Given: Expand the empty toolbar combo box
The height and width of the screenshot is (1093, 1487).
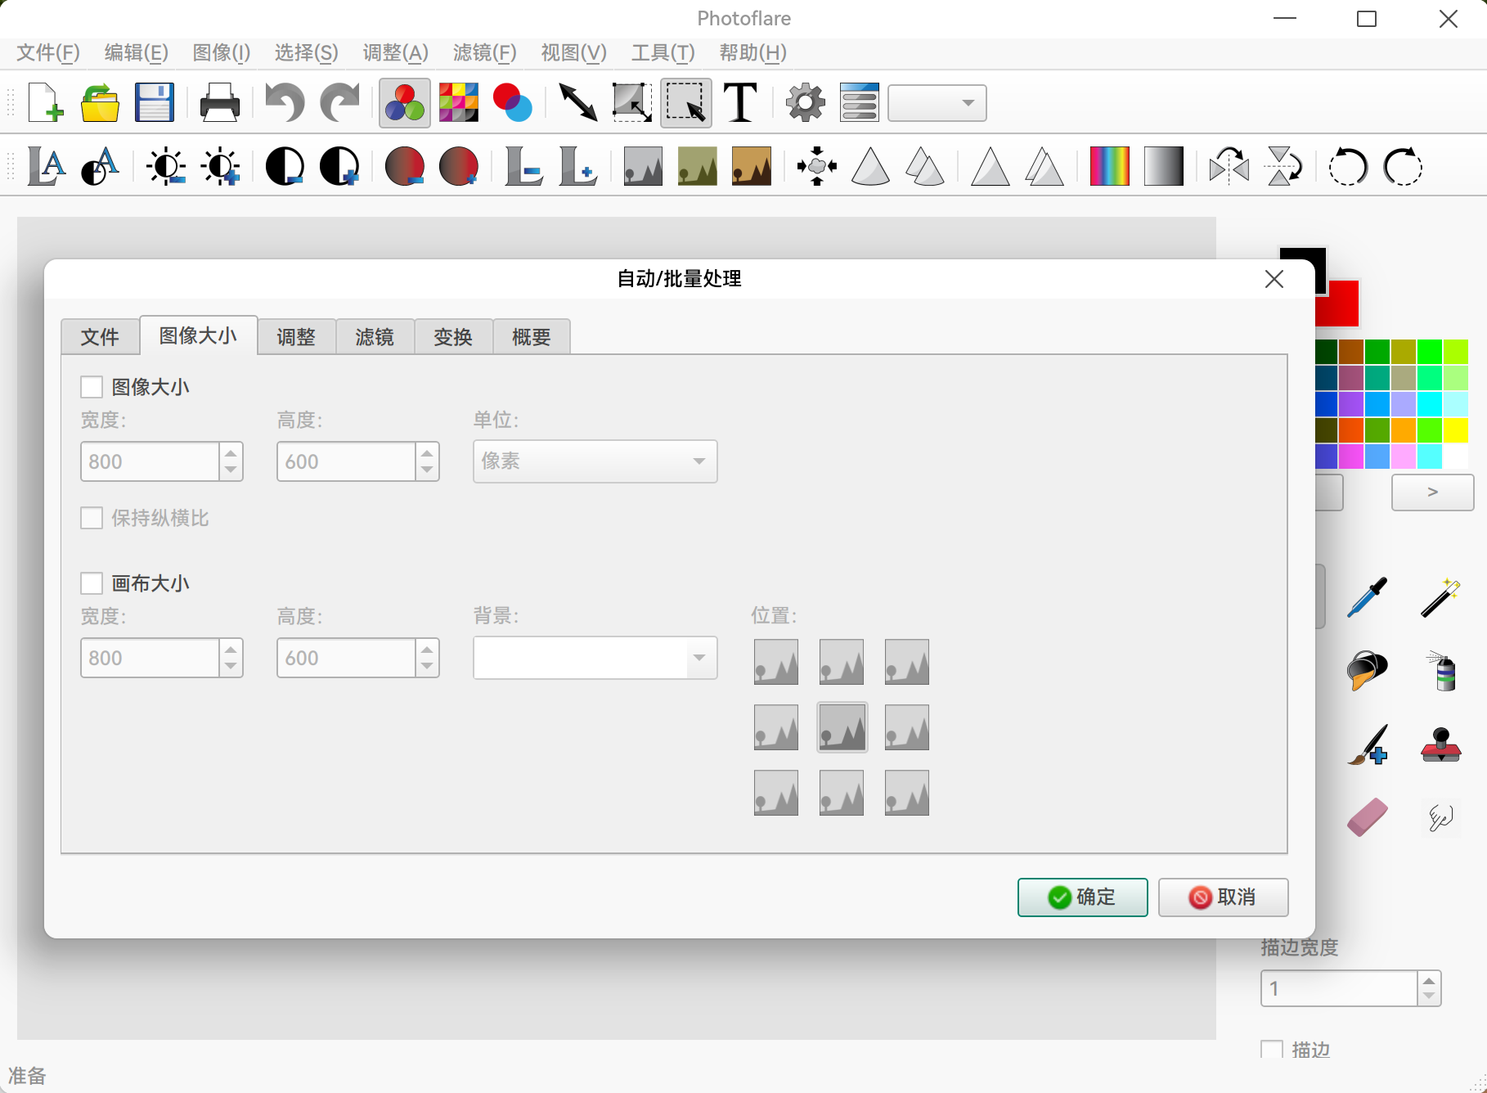Looking at the screenshot, I should click(x=937, y=103).
